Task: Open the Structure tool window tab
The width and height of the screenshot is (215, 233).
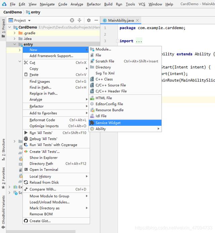Action: coord(3,148)
